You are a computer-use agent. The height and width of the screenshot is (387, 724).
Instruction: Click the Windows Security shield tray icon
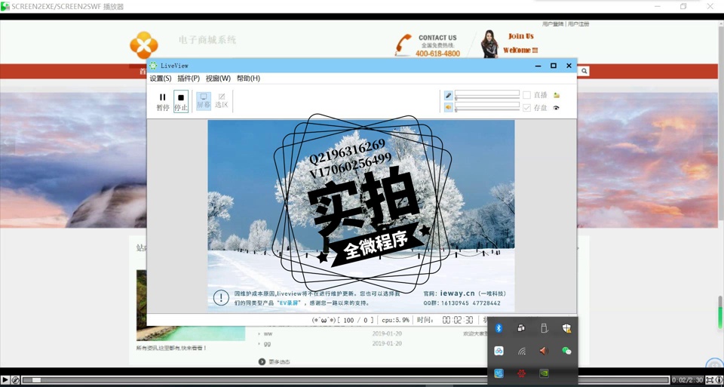pyautogui.click(x=566, y=328)
